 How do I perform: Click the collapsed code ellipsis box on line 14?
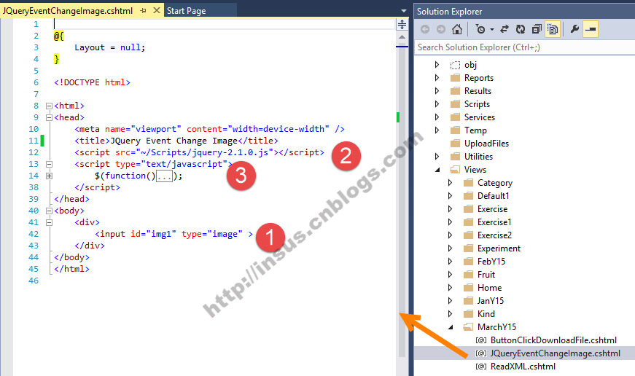coord(164,176)
